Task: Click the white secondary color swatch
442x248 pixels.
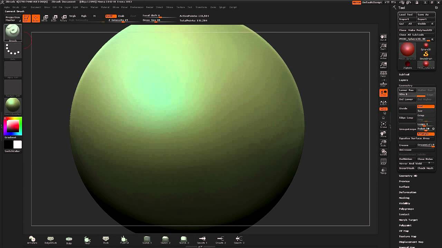Action: point(18,145)
